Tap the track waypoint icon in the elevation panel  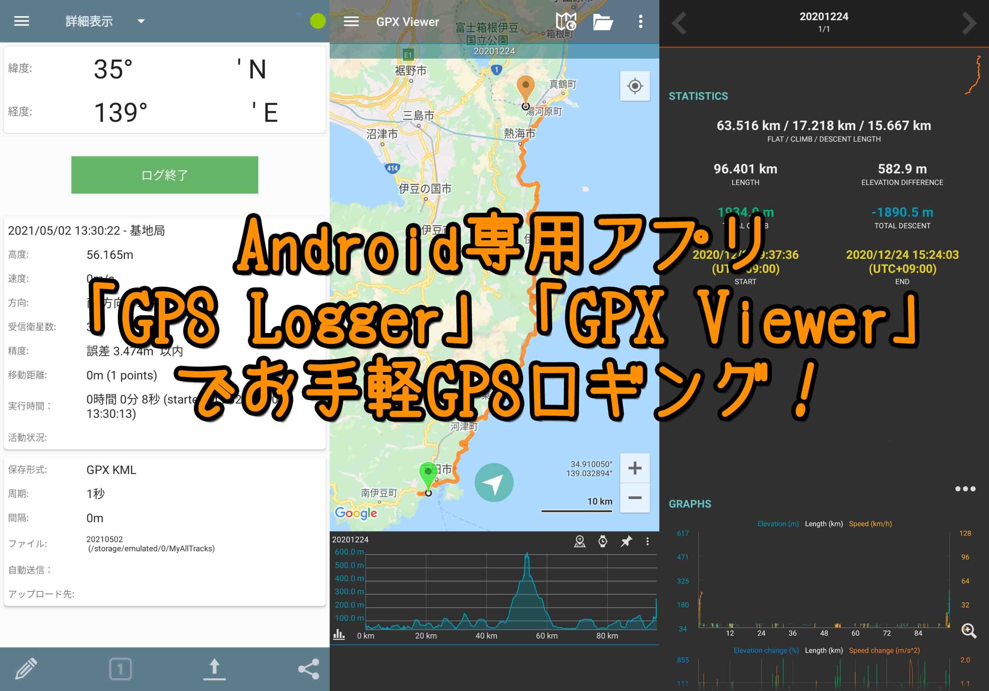(x=580, y=541)
